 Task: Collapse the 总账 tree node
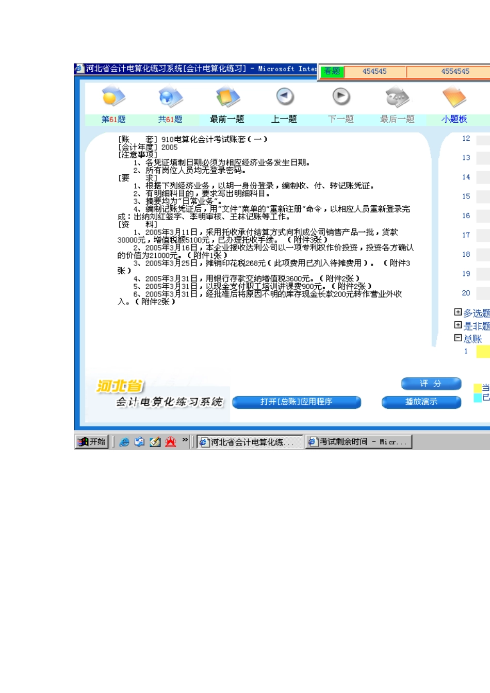coord(458,338)
